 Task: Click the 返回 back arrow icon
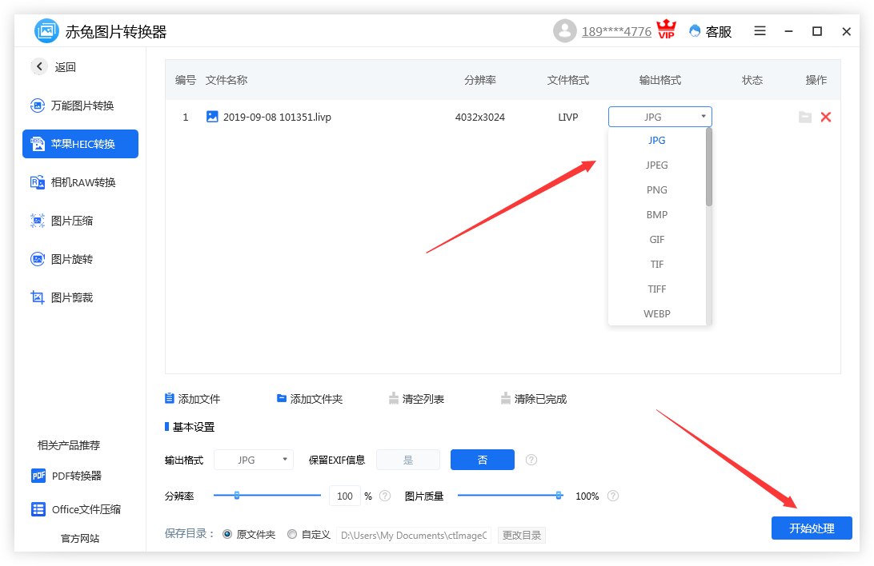pyautogui.click(x=39, y=67)
